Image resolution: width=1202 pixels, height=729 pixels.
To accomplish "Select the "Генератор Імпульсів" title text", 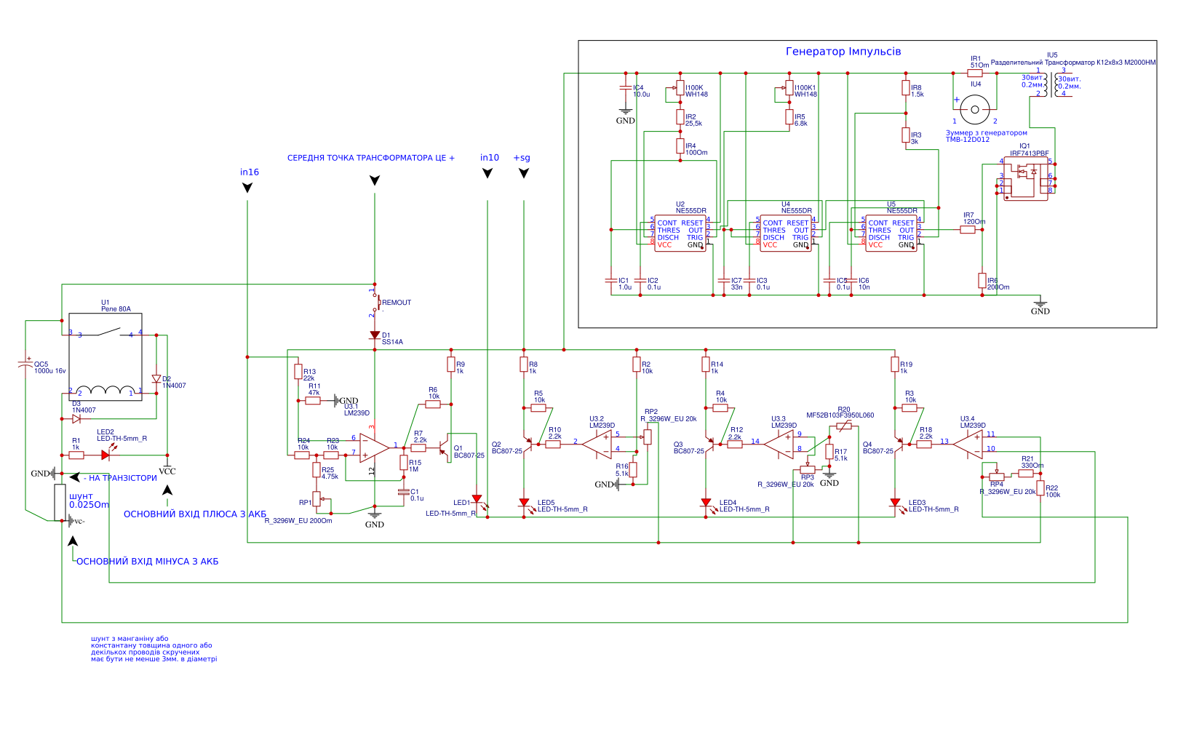I will [843, 52].
